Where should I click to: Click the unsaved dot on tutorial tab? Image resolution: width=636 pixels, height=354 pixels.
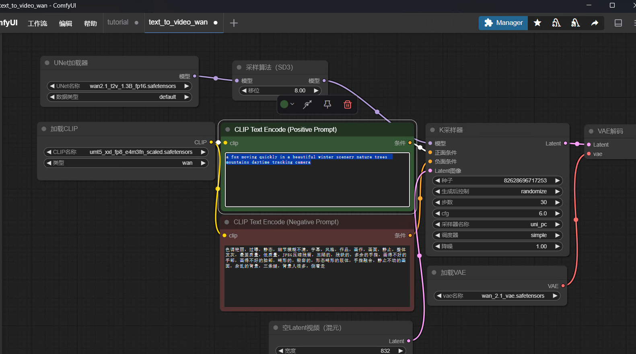[136, 23]
